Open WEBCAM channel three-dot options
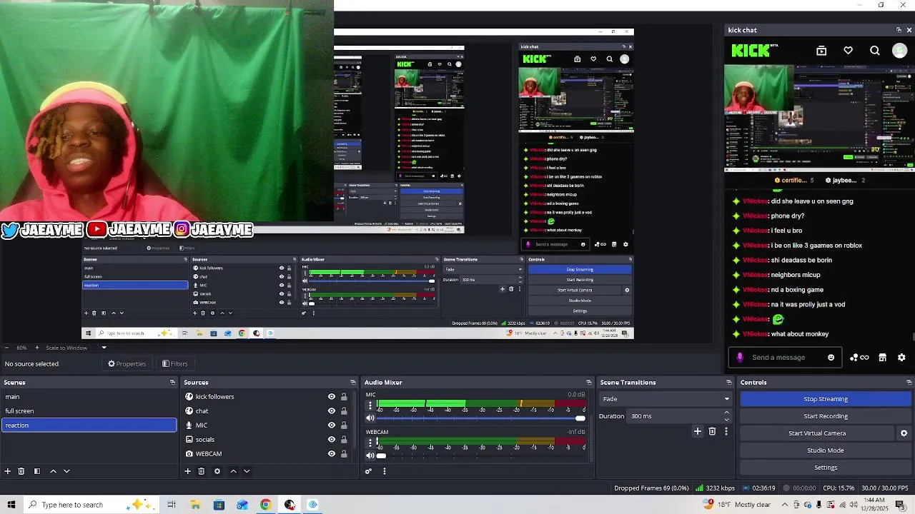Screen dimensions: 915x514 [x=370, y=443]
